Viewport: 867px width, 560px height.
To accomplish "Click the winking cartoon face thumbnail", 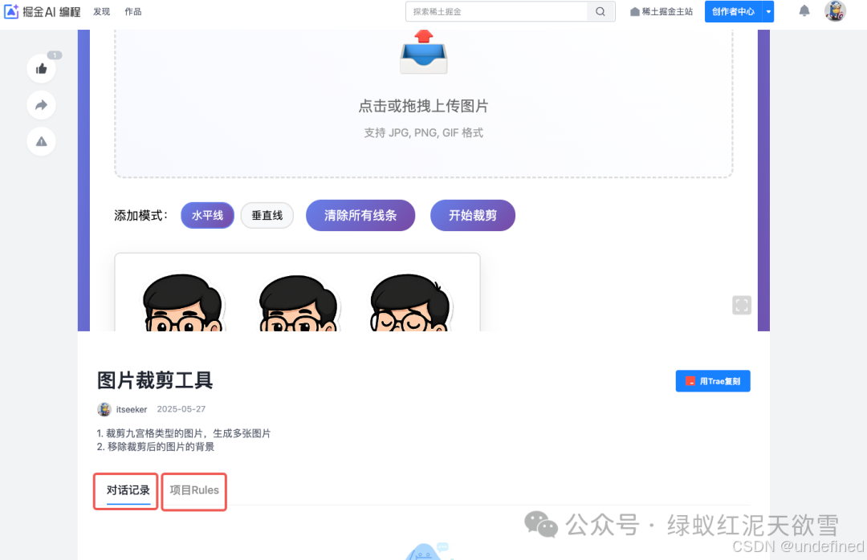I will (x=409, y=303).
